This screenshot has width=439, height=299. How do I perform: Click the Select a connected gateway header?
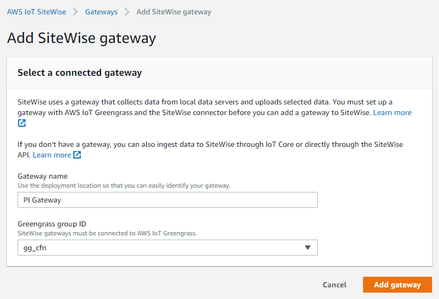click(80, 73)
